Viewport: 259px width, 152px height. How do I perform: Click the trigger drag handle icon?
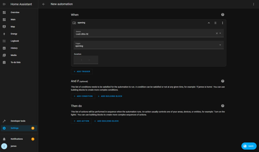pyautogui.click(x=215, y=23)
